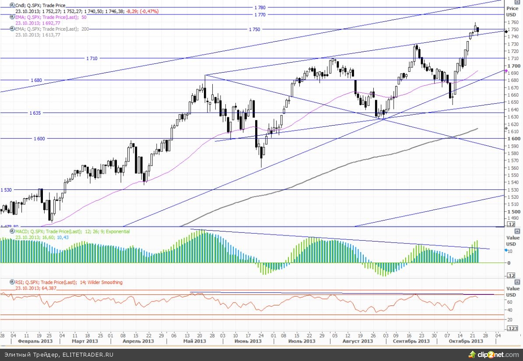
Task: Click the 1 780 horizontal level label
Action: (x=260, y=7)
